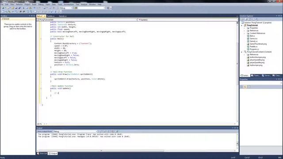Click the New Project icon in the toolbar
Image resolution: width=283 pixels, height=159 pixels.
point(3,8)
